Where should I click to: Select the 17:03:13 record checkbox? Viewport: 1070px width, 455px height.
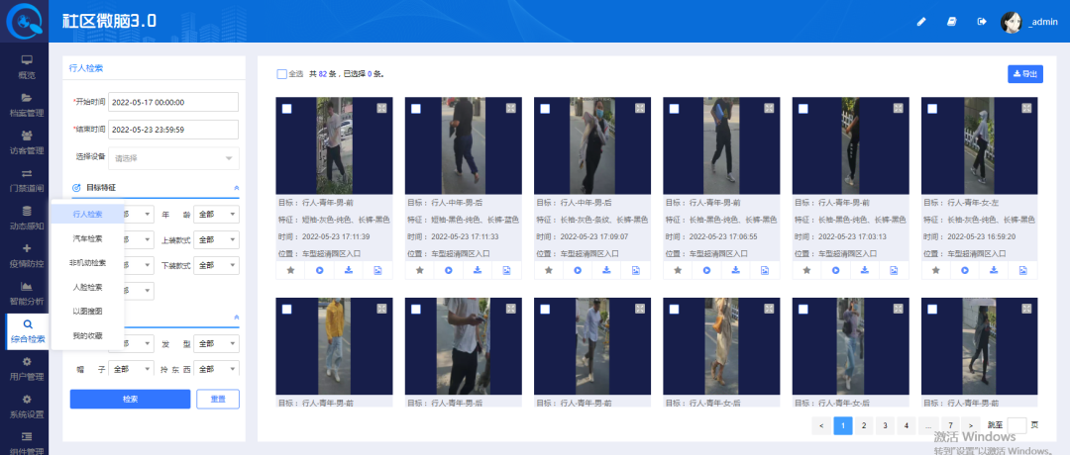[803, 108]
